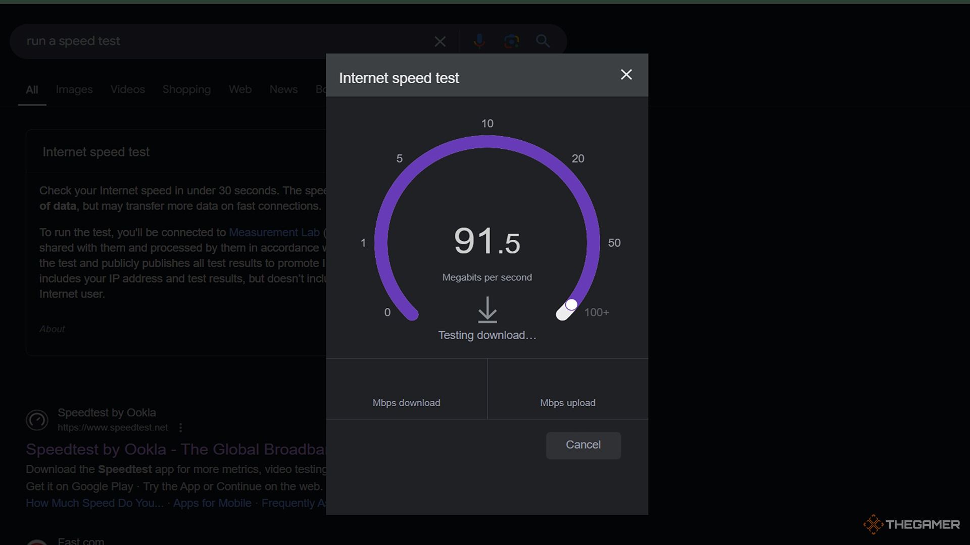
Task: Select the Web tab
Action: 240,89
